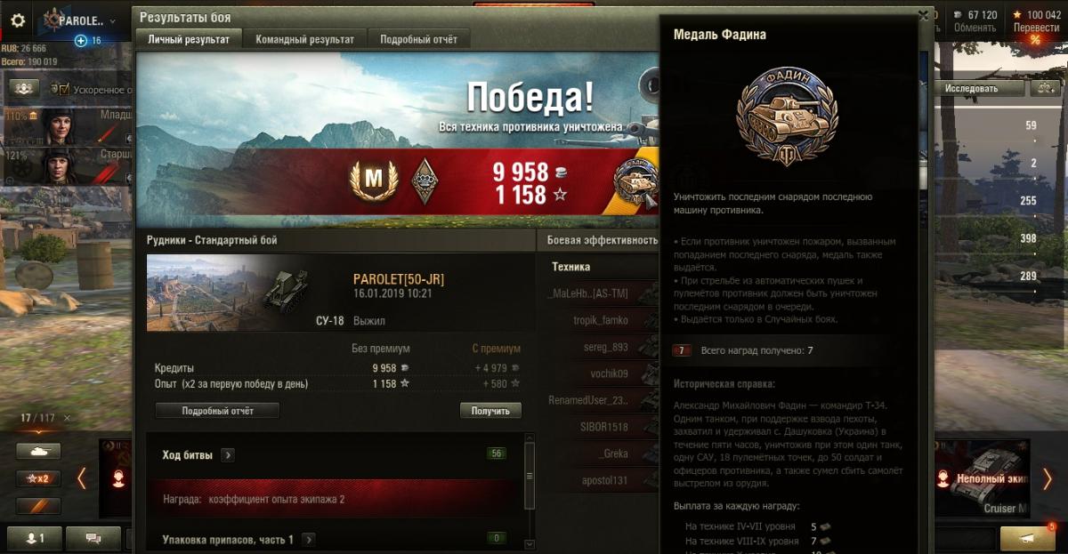The image size is (1068, 554).
Task: Click the Mastery badge M icon
Action: click(373, 181)
